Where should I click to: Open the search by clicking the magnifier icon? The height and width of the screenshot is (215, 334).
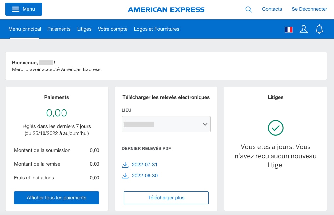pos(248,9)
